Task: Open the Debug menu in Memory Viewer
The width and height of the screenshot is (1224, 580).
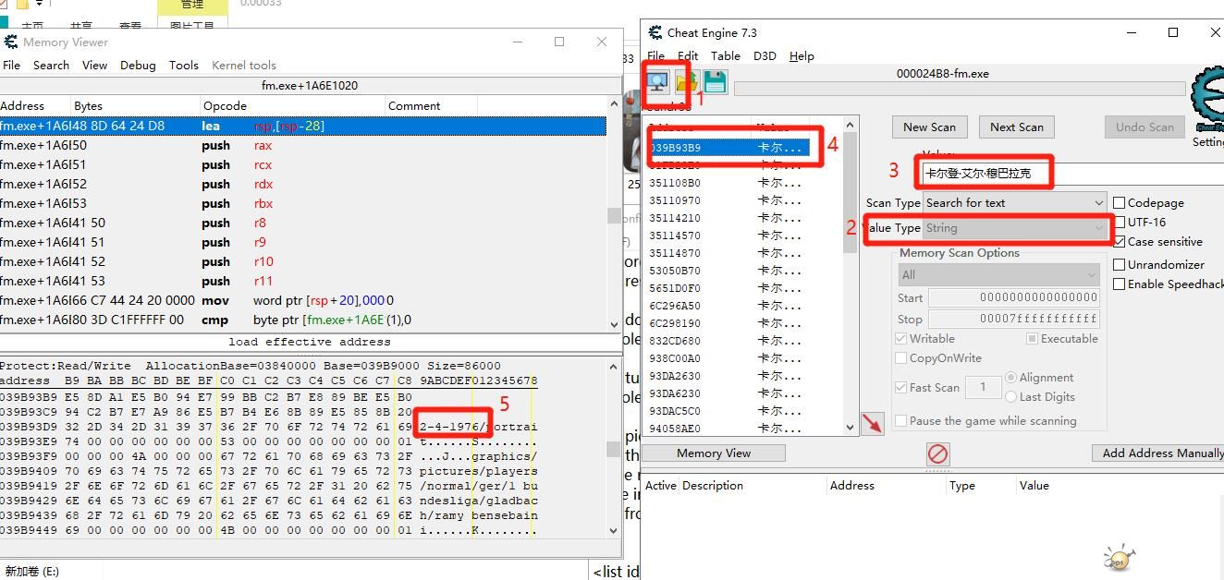Action: (x=138, y=65)
